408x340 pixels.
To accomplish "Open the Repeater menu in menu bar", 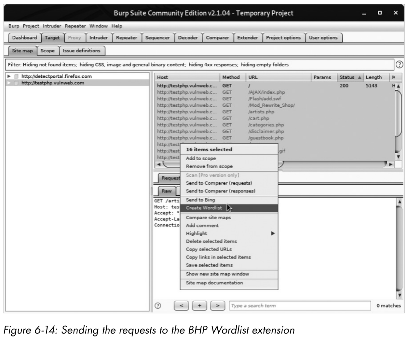I will coord(75,26).
